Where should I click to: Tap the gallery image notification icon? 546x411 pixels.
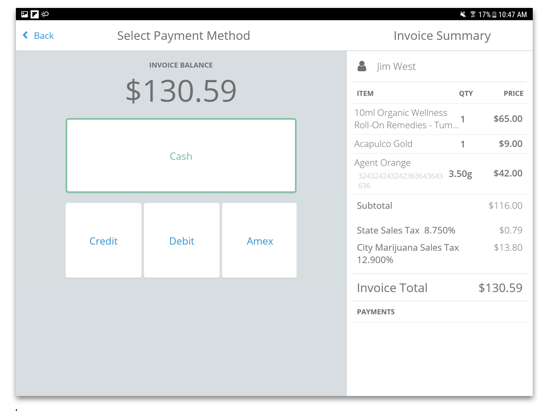click(x=25, y=14)
